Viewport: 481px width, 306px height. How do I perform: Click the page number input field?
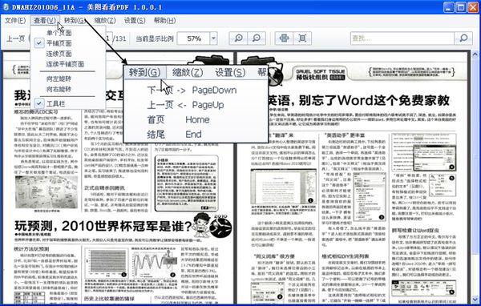(108, 38)
